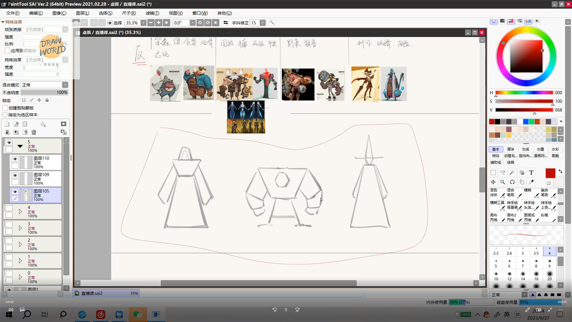This screenshot has width=572, height=322.
Task: Select the rotate view tool
Action: [x=512, y=182]
